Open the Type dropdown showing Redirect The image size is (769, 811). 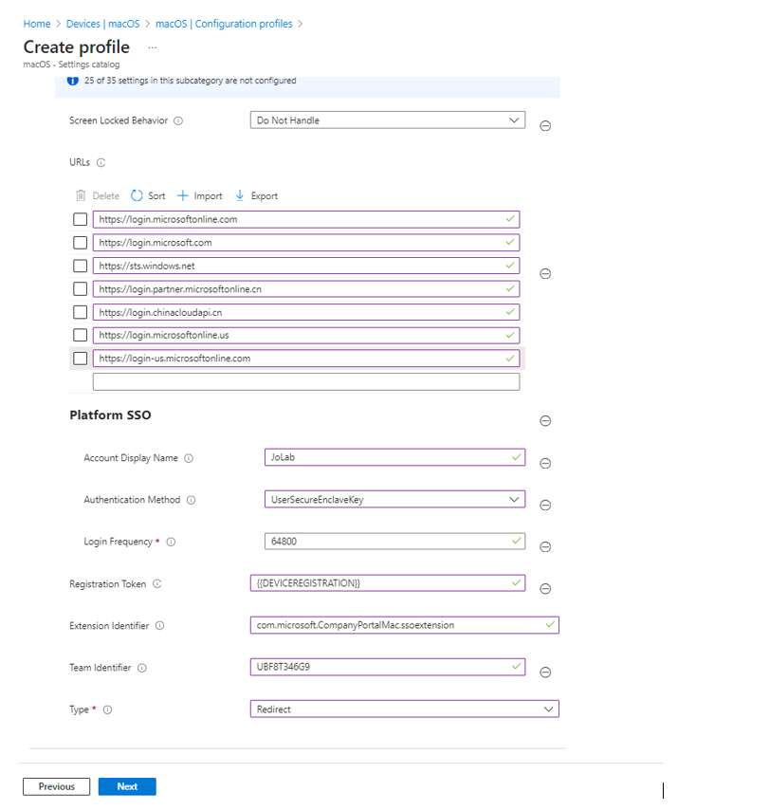(405, 709)
